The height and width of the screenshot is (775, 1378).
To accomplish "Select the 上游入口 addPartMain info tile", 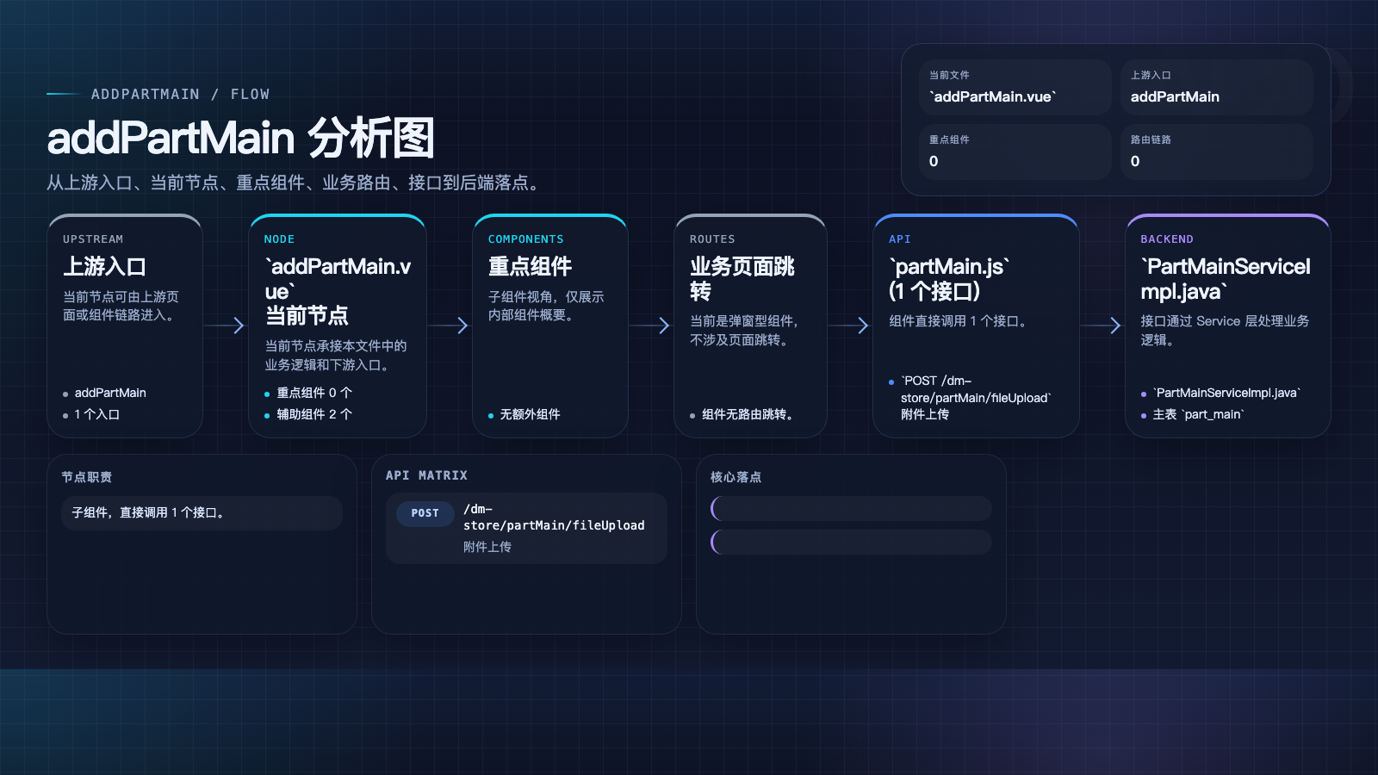I will click(x=1216, y=87).
